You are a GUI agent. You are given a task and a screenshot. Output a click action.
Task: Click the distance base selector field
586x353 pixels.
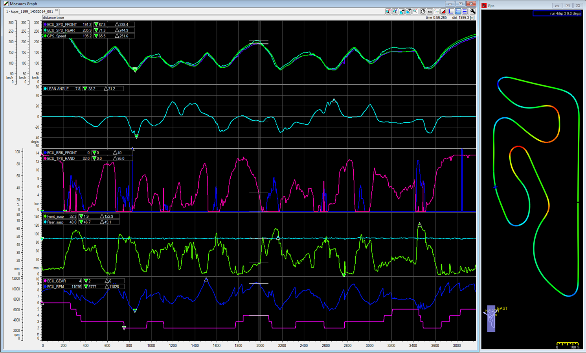point(53,18)
